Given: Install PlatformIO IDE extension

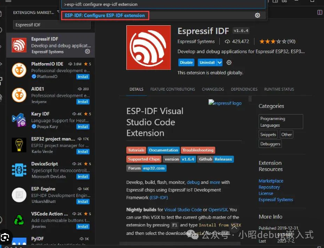Looking at the screenshot, I should click(x=83, y=77).
